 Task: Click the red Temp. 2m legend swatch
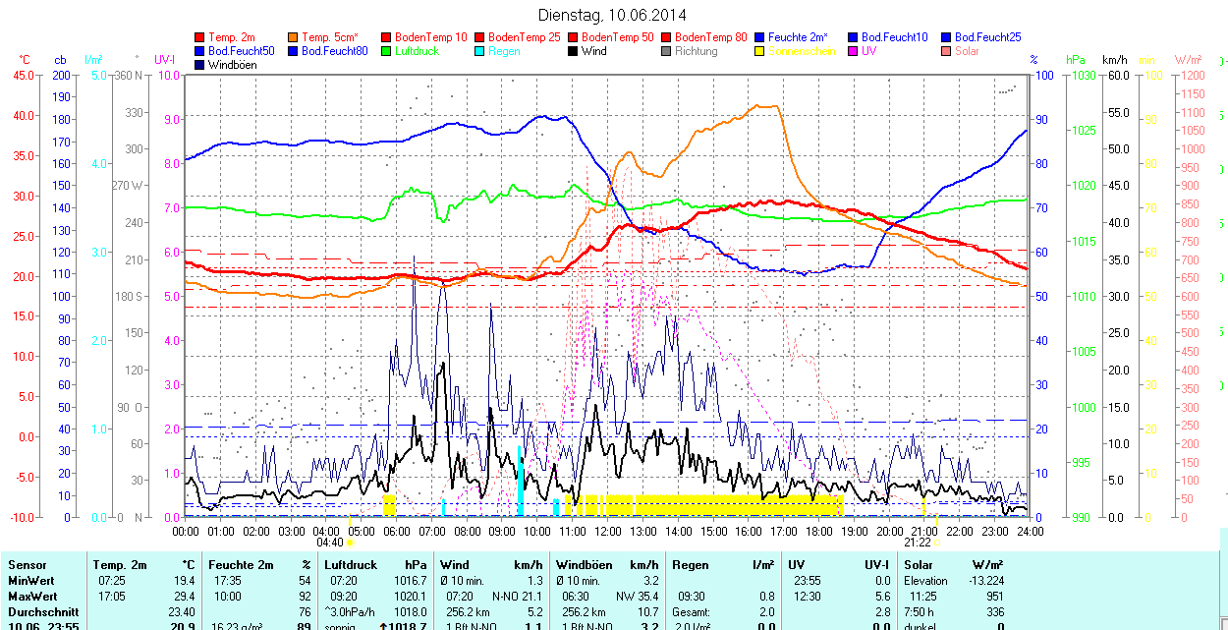200,37
